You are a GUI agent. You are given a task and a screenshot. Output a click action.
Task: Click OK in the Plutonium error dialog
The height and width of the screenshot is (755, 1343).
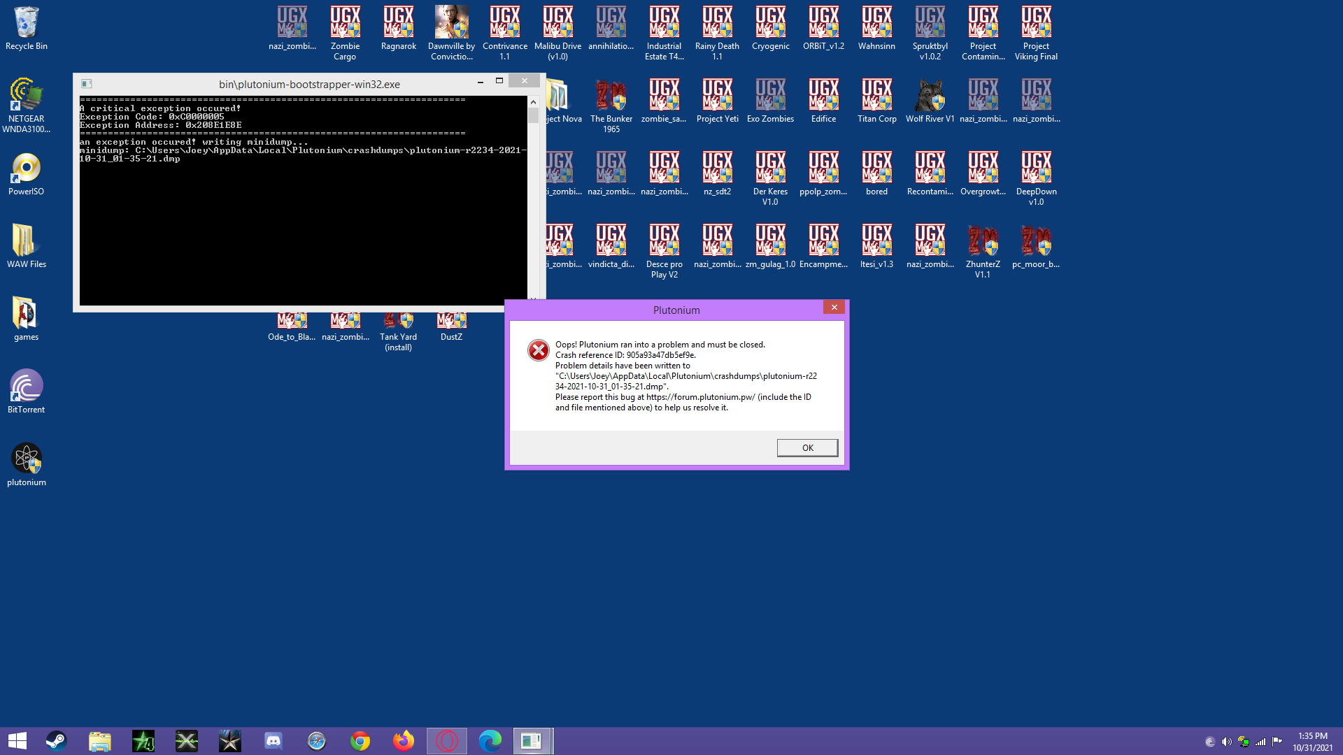point(807,447)
